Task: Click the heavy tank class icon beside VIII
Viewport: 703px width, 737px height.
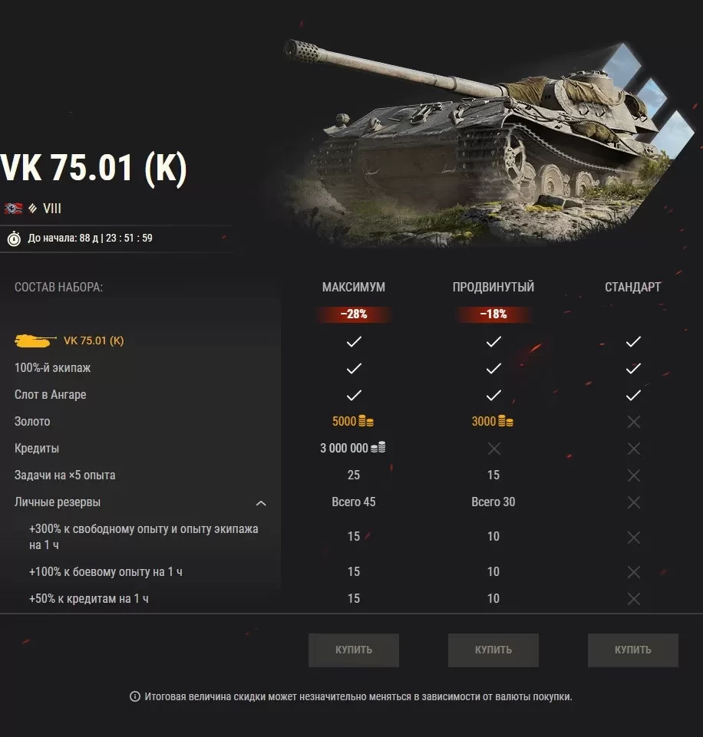Action: coord(32,209)
